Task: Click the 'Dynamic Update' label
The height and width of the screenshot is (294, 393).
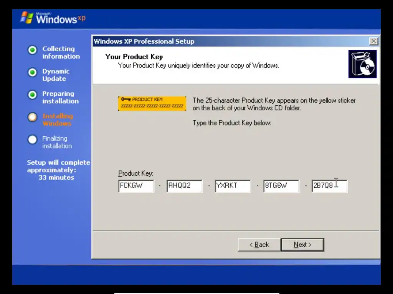Action: pyautogui.click(x=56, y=75)
